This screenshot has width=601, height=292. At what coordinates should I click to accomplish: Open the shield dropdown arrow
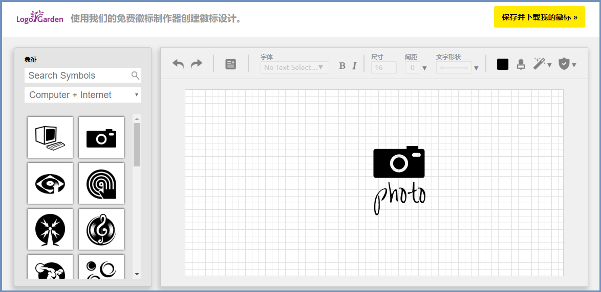pos(574,65)
